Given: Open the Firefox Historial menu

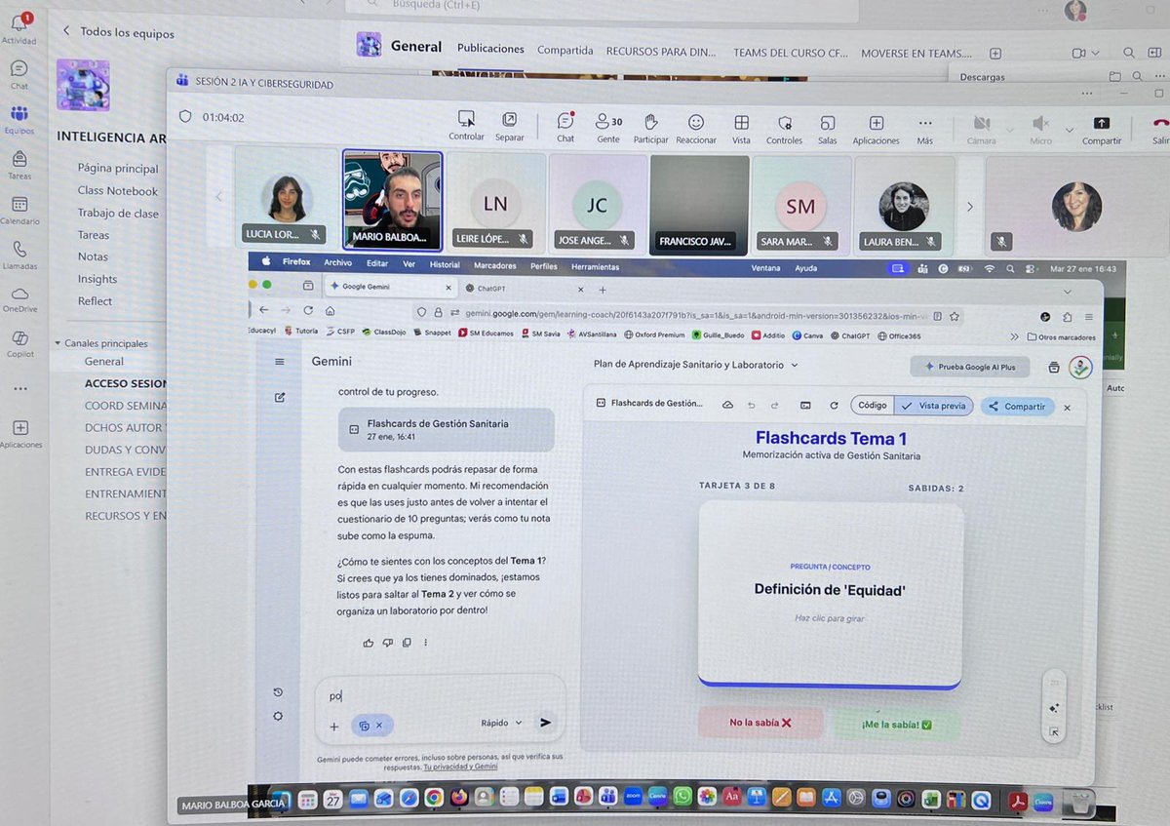Looking at the screenshot, I should [445, 265].
